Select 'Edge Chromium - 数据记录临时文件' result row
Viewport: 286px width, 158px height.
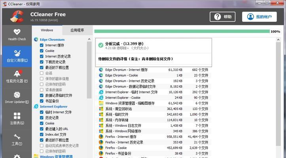(153, 87)
